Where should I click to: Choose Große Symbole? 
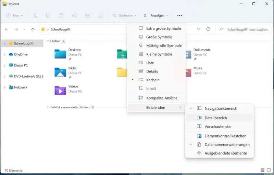[x=156, y=37]
